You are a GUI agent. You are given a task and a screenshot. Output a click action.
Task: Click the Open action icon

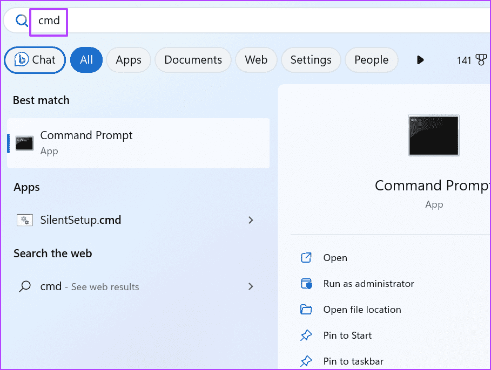pyautogui.click(x=306, y=258)
